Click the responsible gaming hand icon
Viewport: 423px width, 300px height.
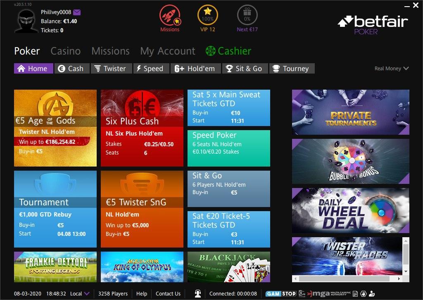(x=364, y=293)
